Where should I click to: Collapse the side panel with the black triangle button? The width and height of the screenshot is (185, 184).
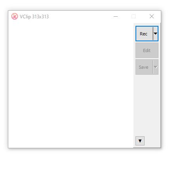tap(140, 141)
